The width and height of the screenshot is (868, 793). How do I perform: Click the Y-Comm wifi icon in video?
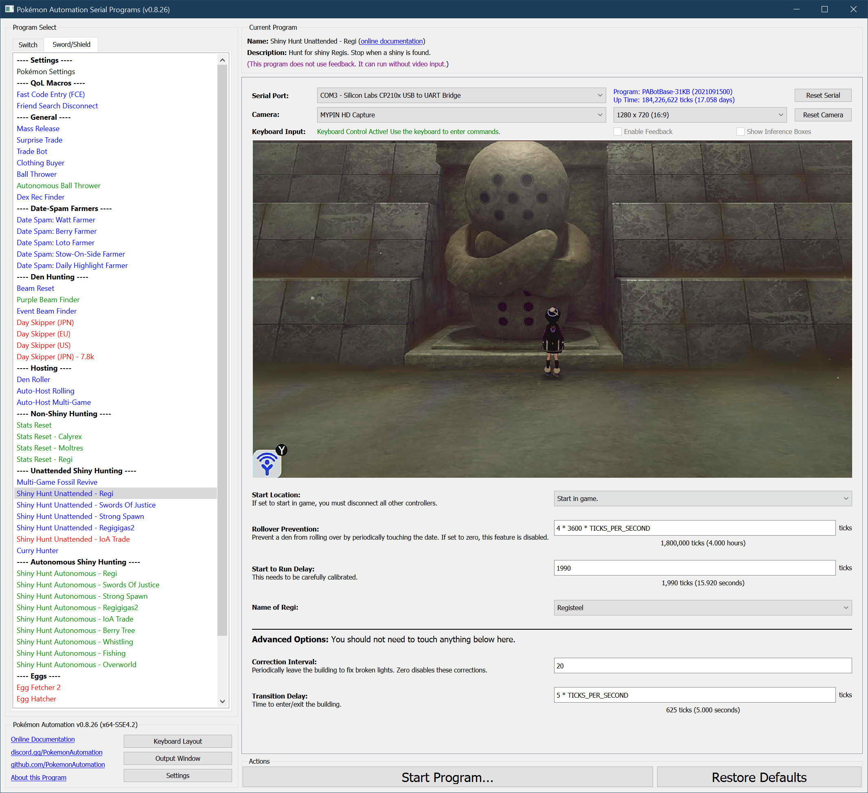click(267, 463)
